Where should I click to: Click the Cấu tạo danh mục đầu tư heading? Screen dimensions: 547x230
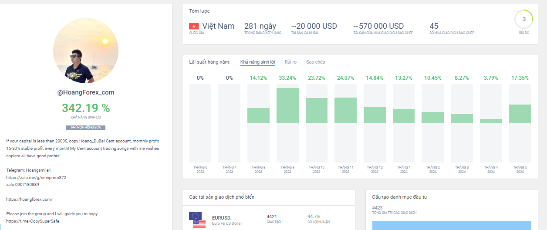tap(400, 197)
